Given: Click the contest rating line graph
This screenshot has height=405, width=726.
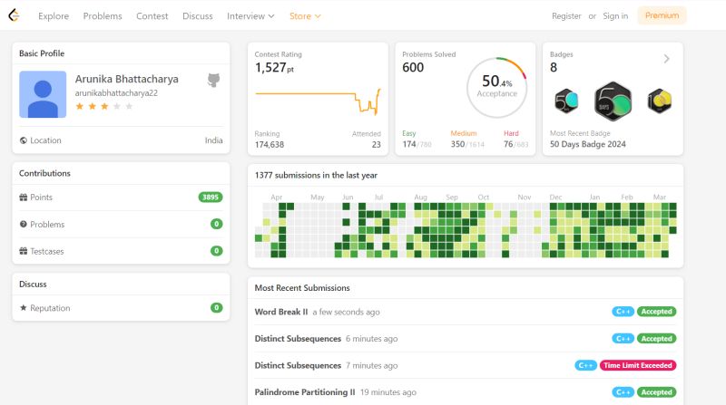Looking at the screenshot, I should point(318,101).
